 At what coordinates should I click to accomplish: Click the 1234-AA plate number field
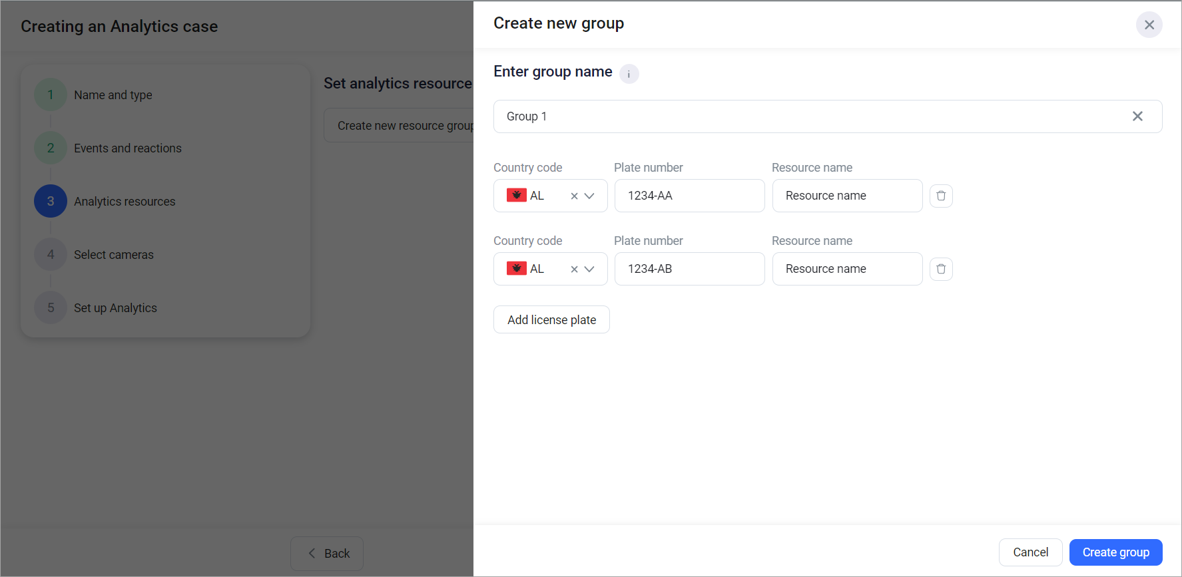point(689,196)
